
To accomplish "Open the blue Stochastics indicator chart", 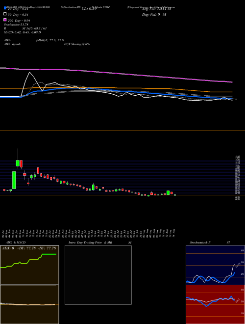I will click(x=215, y=265).
